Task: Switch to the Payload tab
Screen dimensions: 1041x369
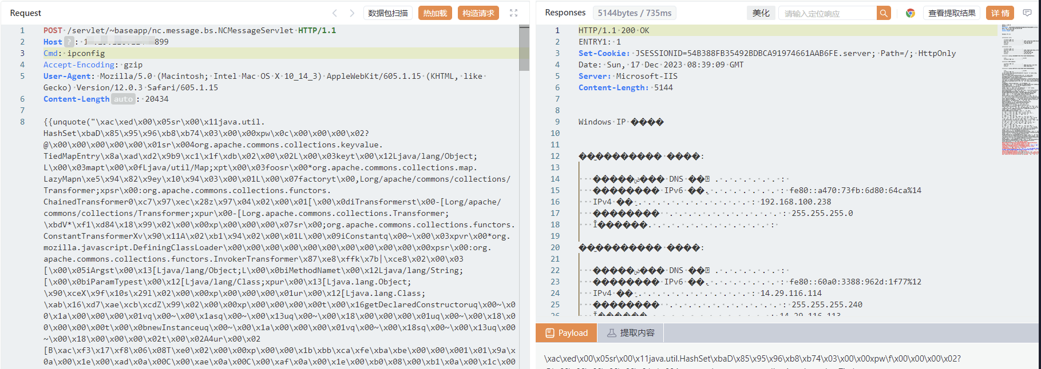Action: 567,333
